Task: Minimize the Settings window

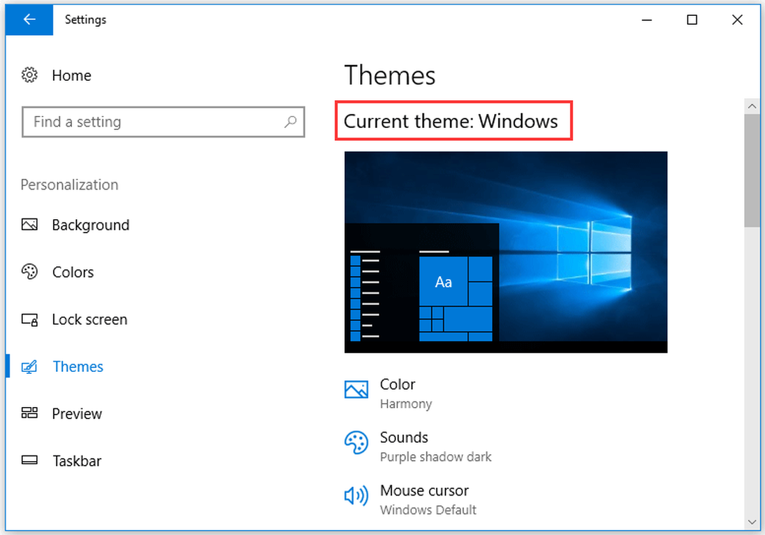Action: click(x=646, y=20)
